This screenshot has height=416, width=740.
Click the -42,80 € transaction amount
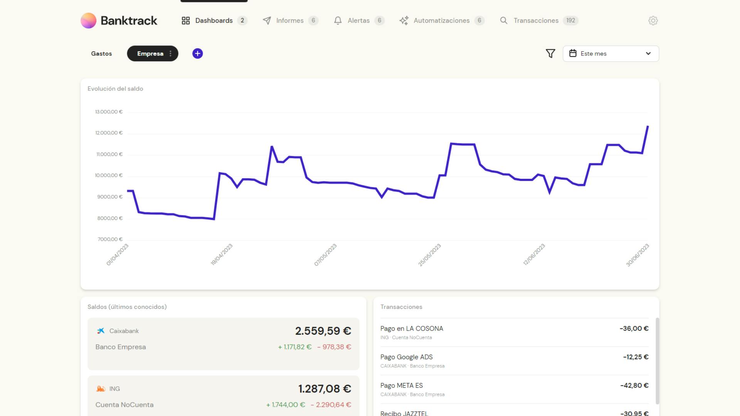(x=634, y=386)
